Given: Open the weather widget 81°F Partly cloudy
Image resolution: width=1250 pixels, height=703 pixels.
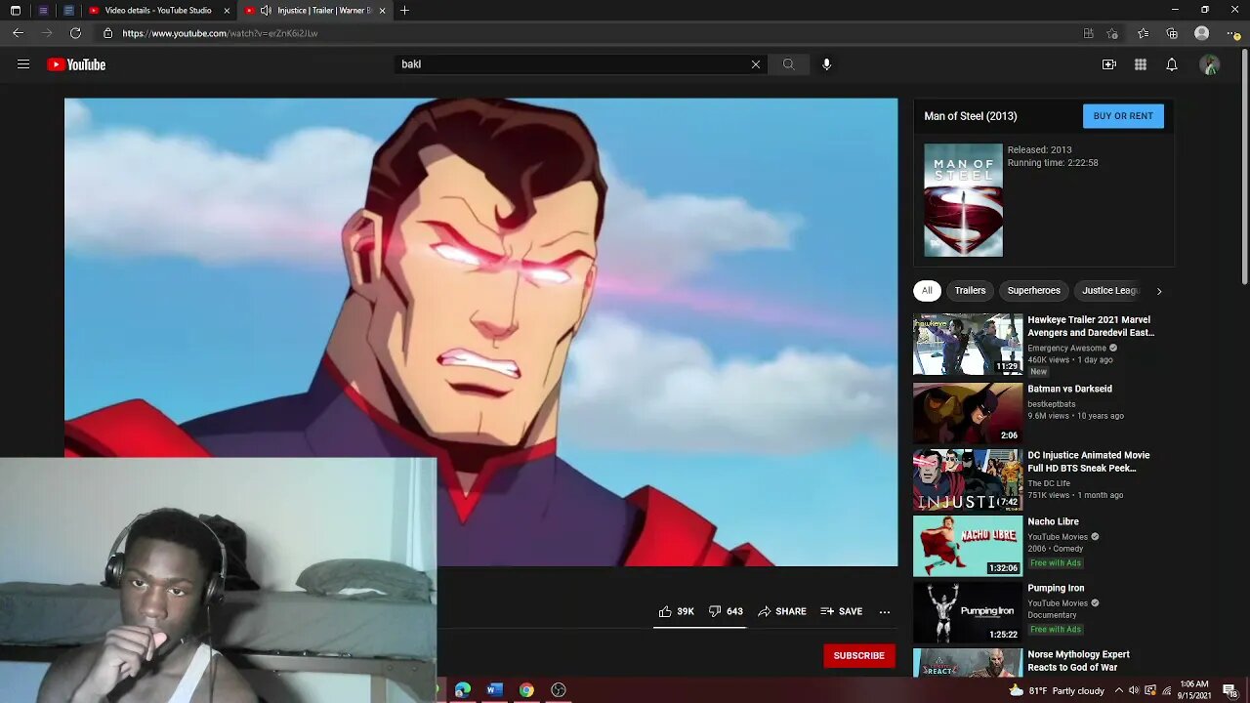Looking at the screenshot, I should (x=1057, y=690).
